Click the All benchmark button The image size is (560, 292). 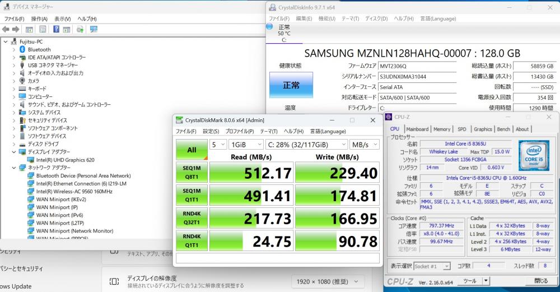(192, 150)
